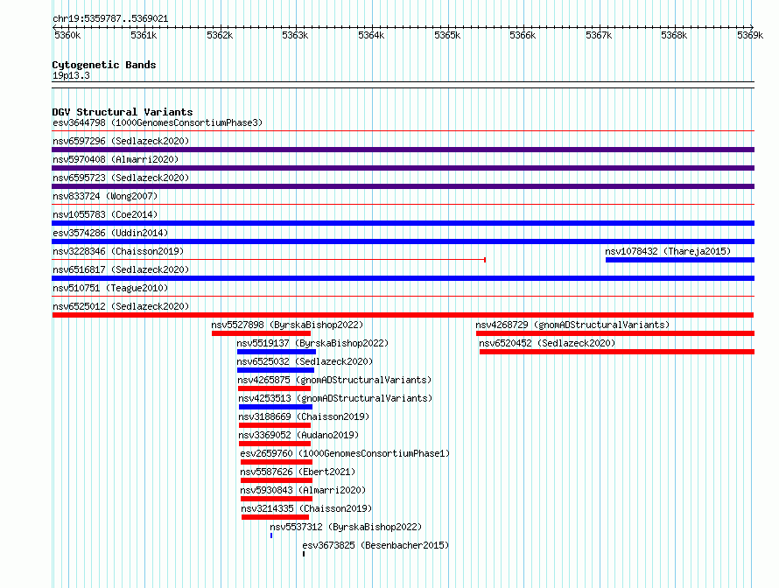Select the esv3574286 Uddin2014 blue bar

point(403,241)
